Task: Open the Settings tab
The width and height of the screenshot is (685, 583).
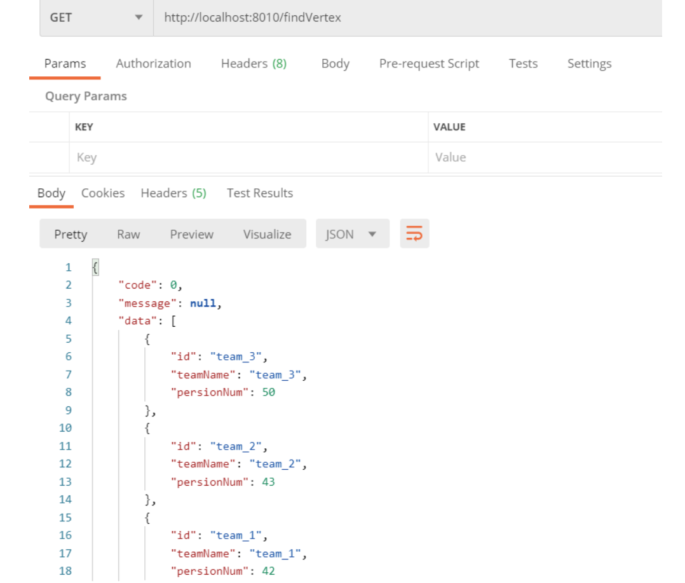Action: 589,64
